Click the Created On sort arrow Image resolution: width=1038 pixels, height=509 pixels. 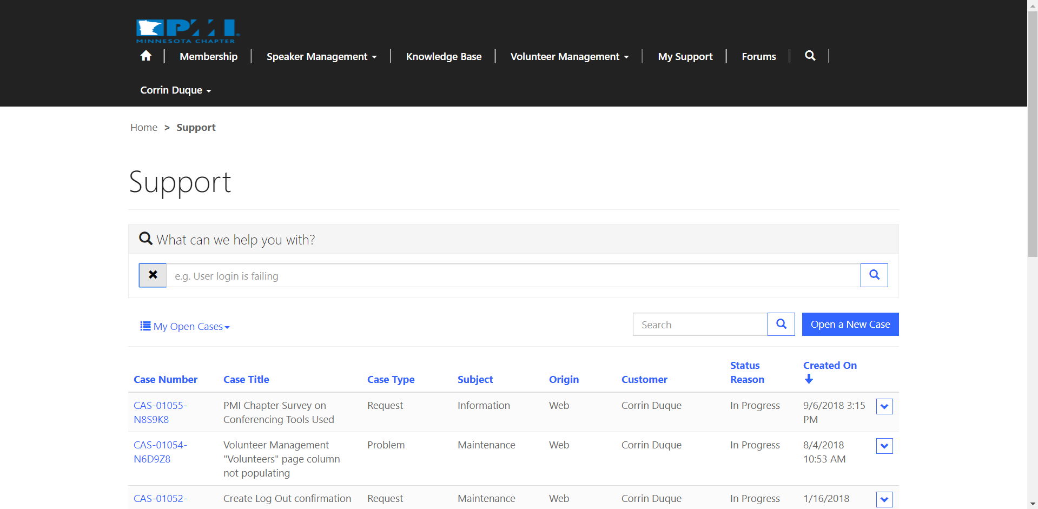(x=809, y=379)
